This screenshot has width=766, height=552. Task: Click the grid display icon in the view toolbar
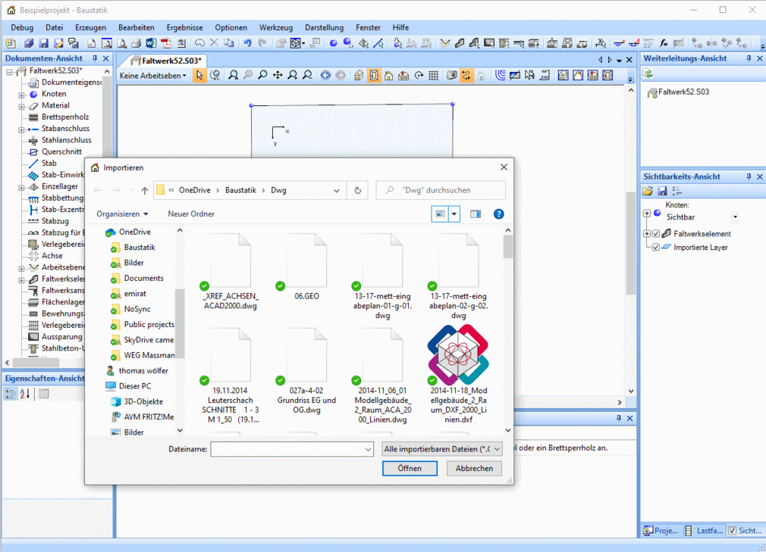coord(433,75)
